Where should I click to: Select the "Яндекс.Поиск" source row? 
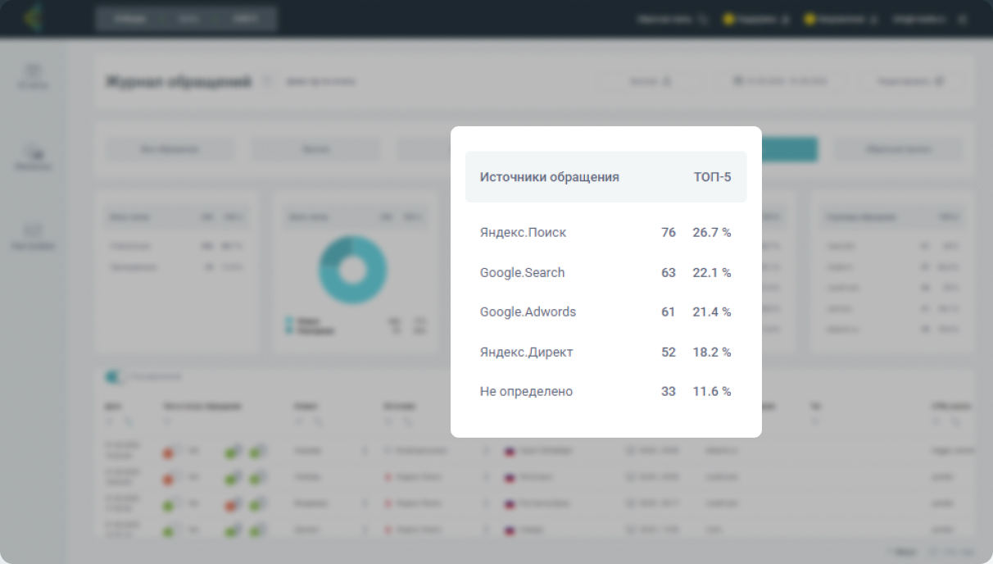tap(605, 233)
